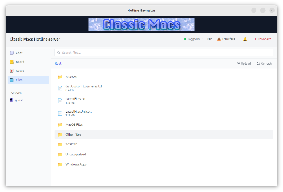283x192 pixels.
Task: Open the Other Files folder
Action: (73, 134)
